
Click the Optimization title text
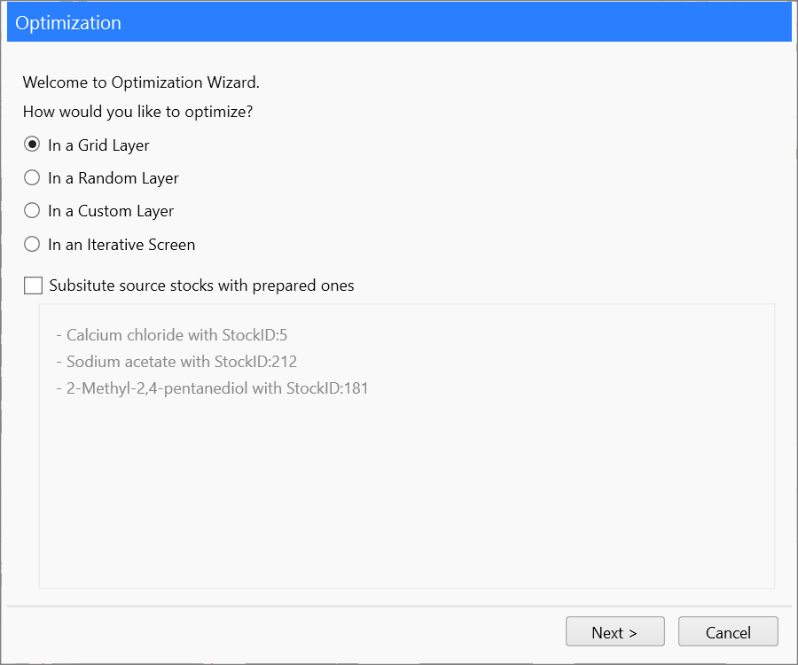pyautogui.click(x=68, y=23)
